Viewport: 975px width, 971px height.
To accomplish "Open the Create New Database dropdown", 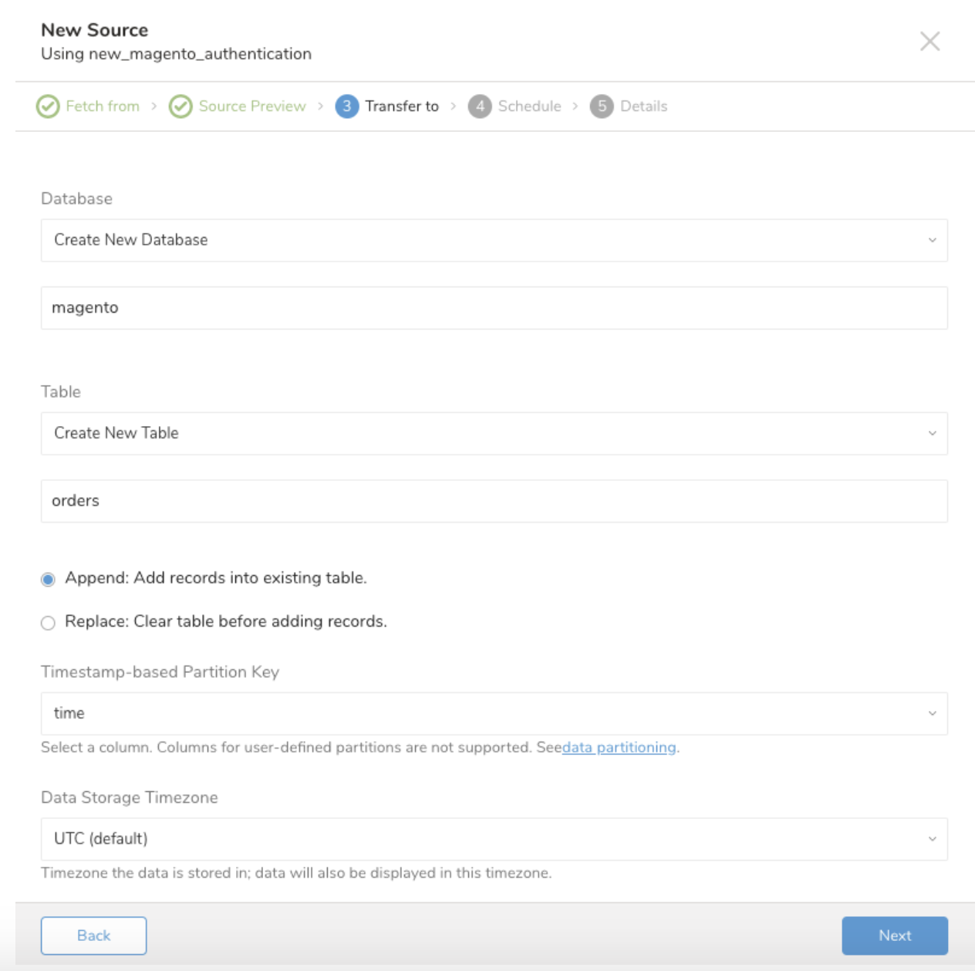I will pos(494,240).
